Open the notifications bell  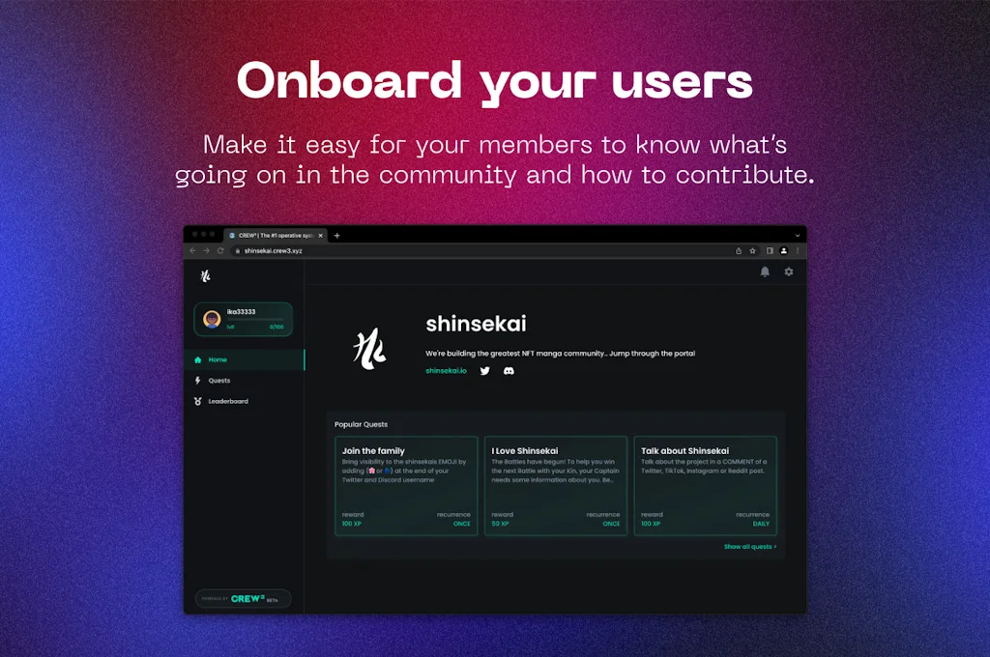click(x=765, y=272)
